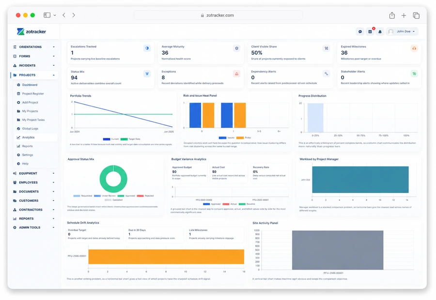Open My Projects in sidebar
The image size is (436, 300).
(30, 111)
